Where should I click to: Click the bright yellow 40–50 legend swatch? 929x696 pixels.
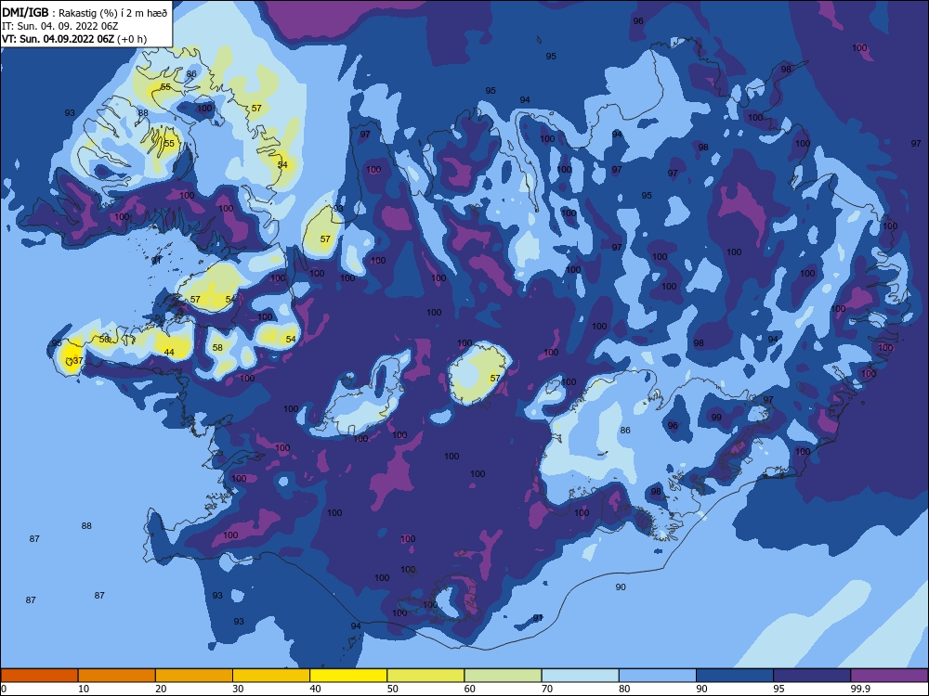coord(348,676)
